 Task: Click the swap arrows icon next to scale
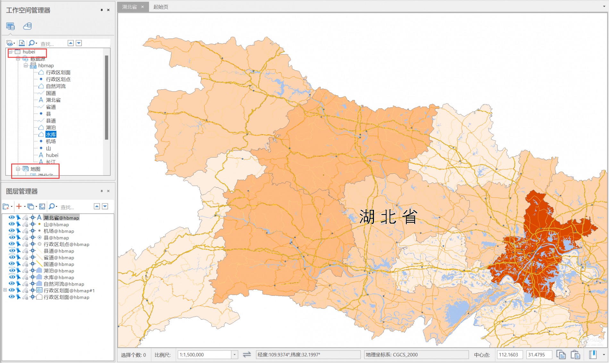coord(247,355)
